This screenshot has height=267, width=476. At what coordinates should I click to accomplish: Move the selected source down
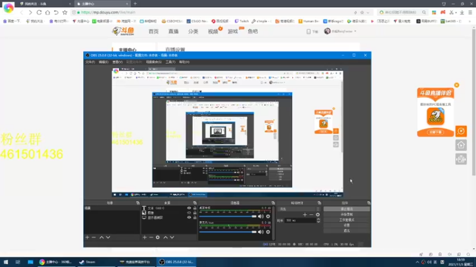(x=172, y=237)
